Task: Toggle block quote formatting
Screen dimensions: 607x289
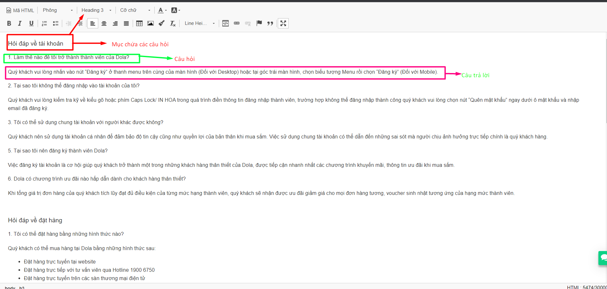Action: (x=270, y=23)
